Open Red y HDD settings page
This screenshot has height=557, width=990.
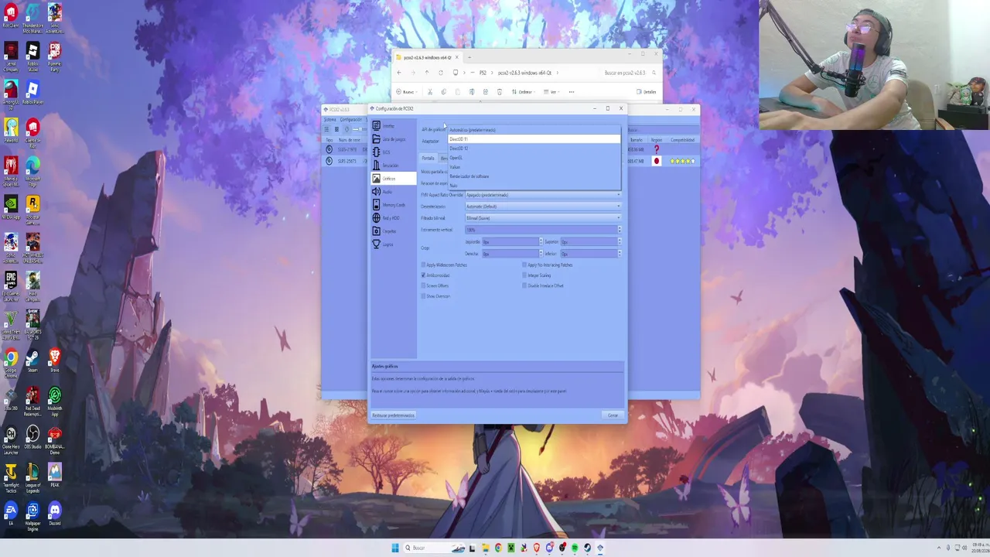(393, 218)
